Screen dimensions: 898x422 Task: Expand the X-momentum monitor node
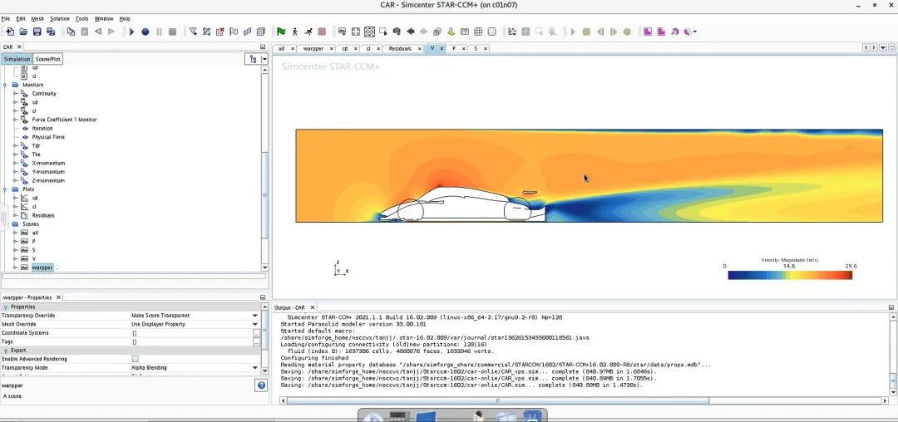pyautogui.click(x=16, y=163)
